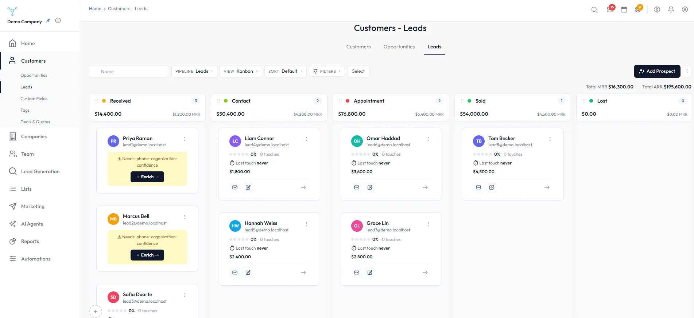Viewport: 694px width, 318px height.
Task: Click the Sofia Duarte lead name
Action: click(x=137, y=294)
